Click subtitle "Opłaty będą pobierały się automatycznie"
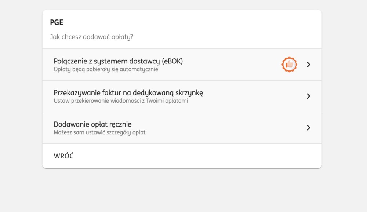The height and width of the screenshot is (212, 367). 106,69
